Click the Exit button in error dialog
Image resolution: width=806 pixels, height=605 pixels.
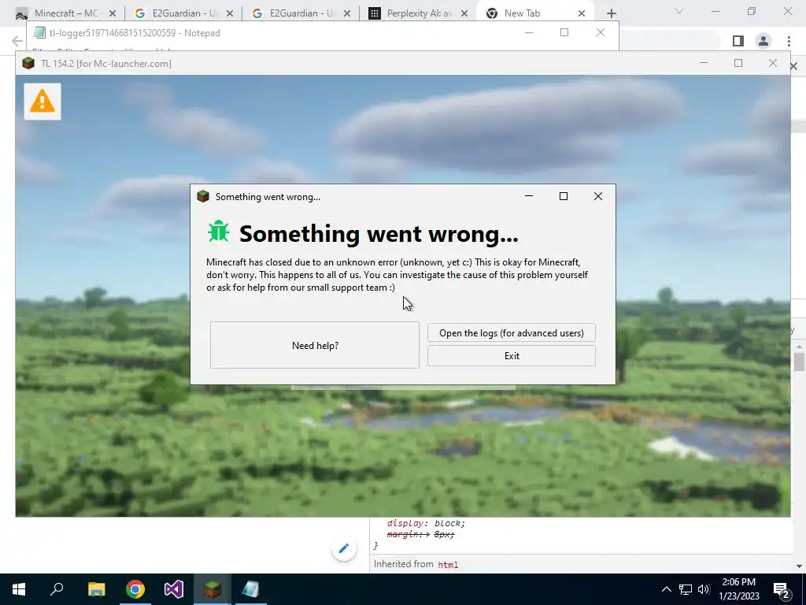point(512,355)
